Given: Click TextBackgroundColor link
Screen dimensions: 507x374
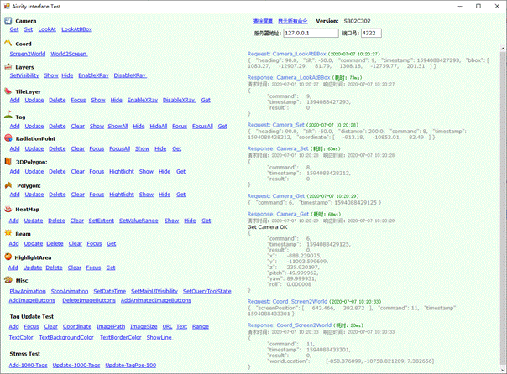Looking at the screenshot, I should tap(66, 337).
